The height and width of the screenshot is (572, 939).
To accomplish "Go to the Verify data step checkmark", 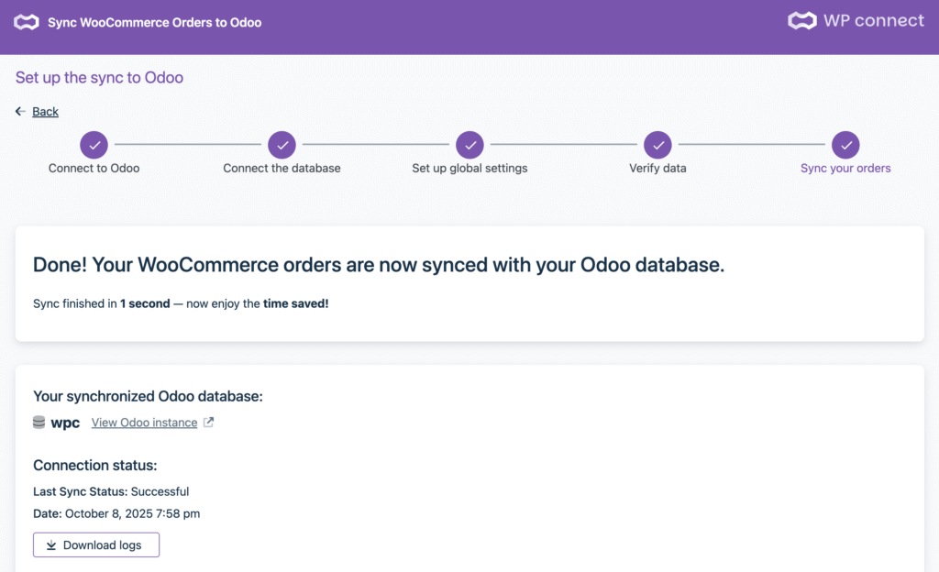I will 657,144.
